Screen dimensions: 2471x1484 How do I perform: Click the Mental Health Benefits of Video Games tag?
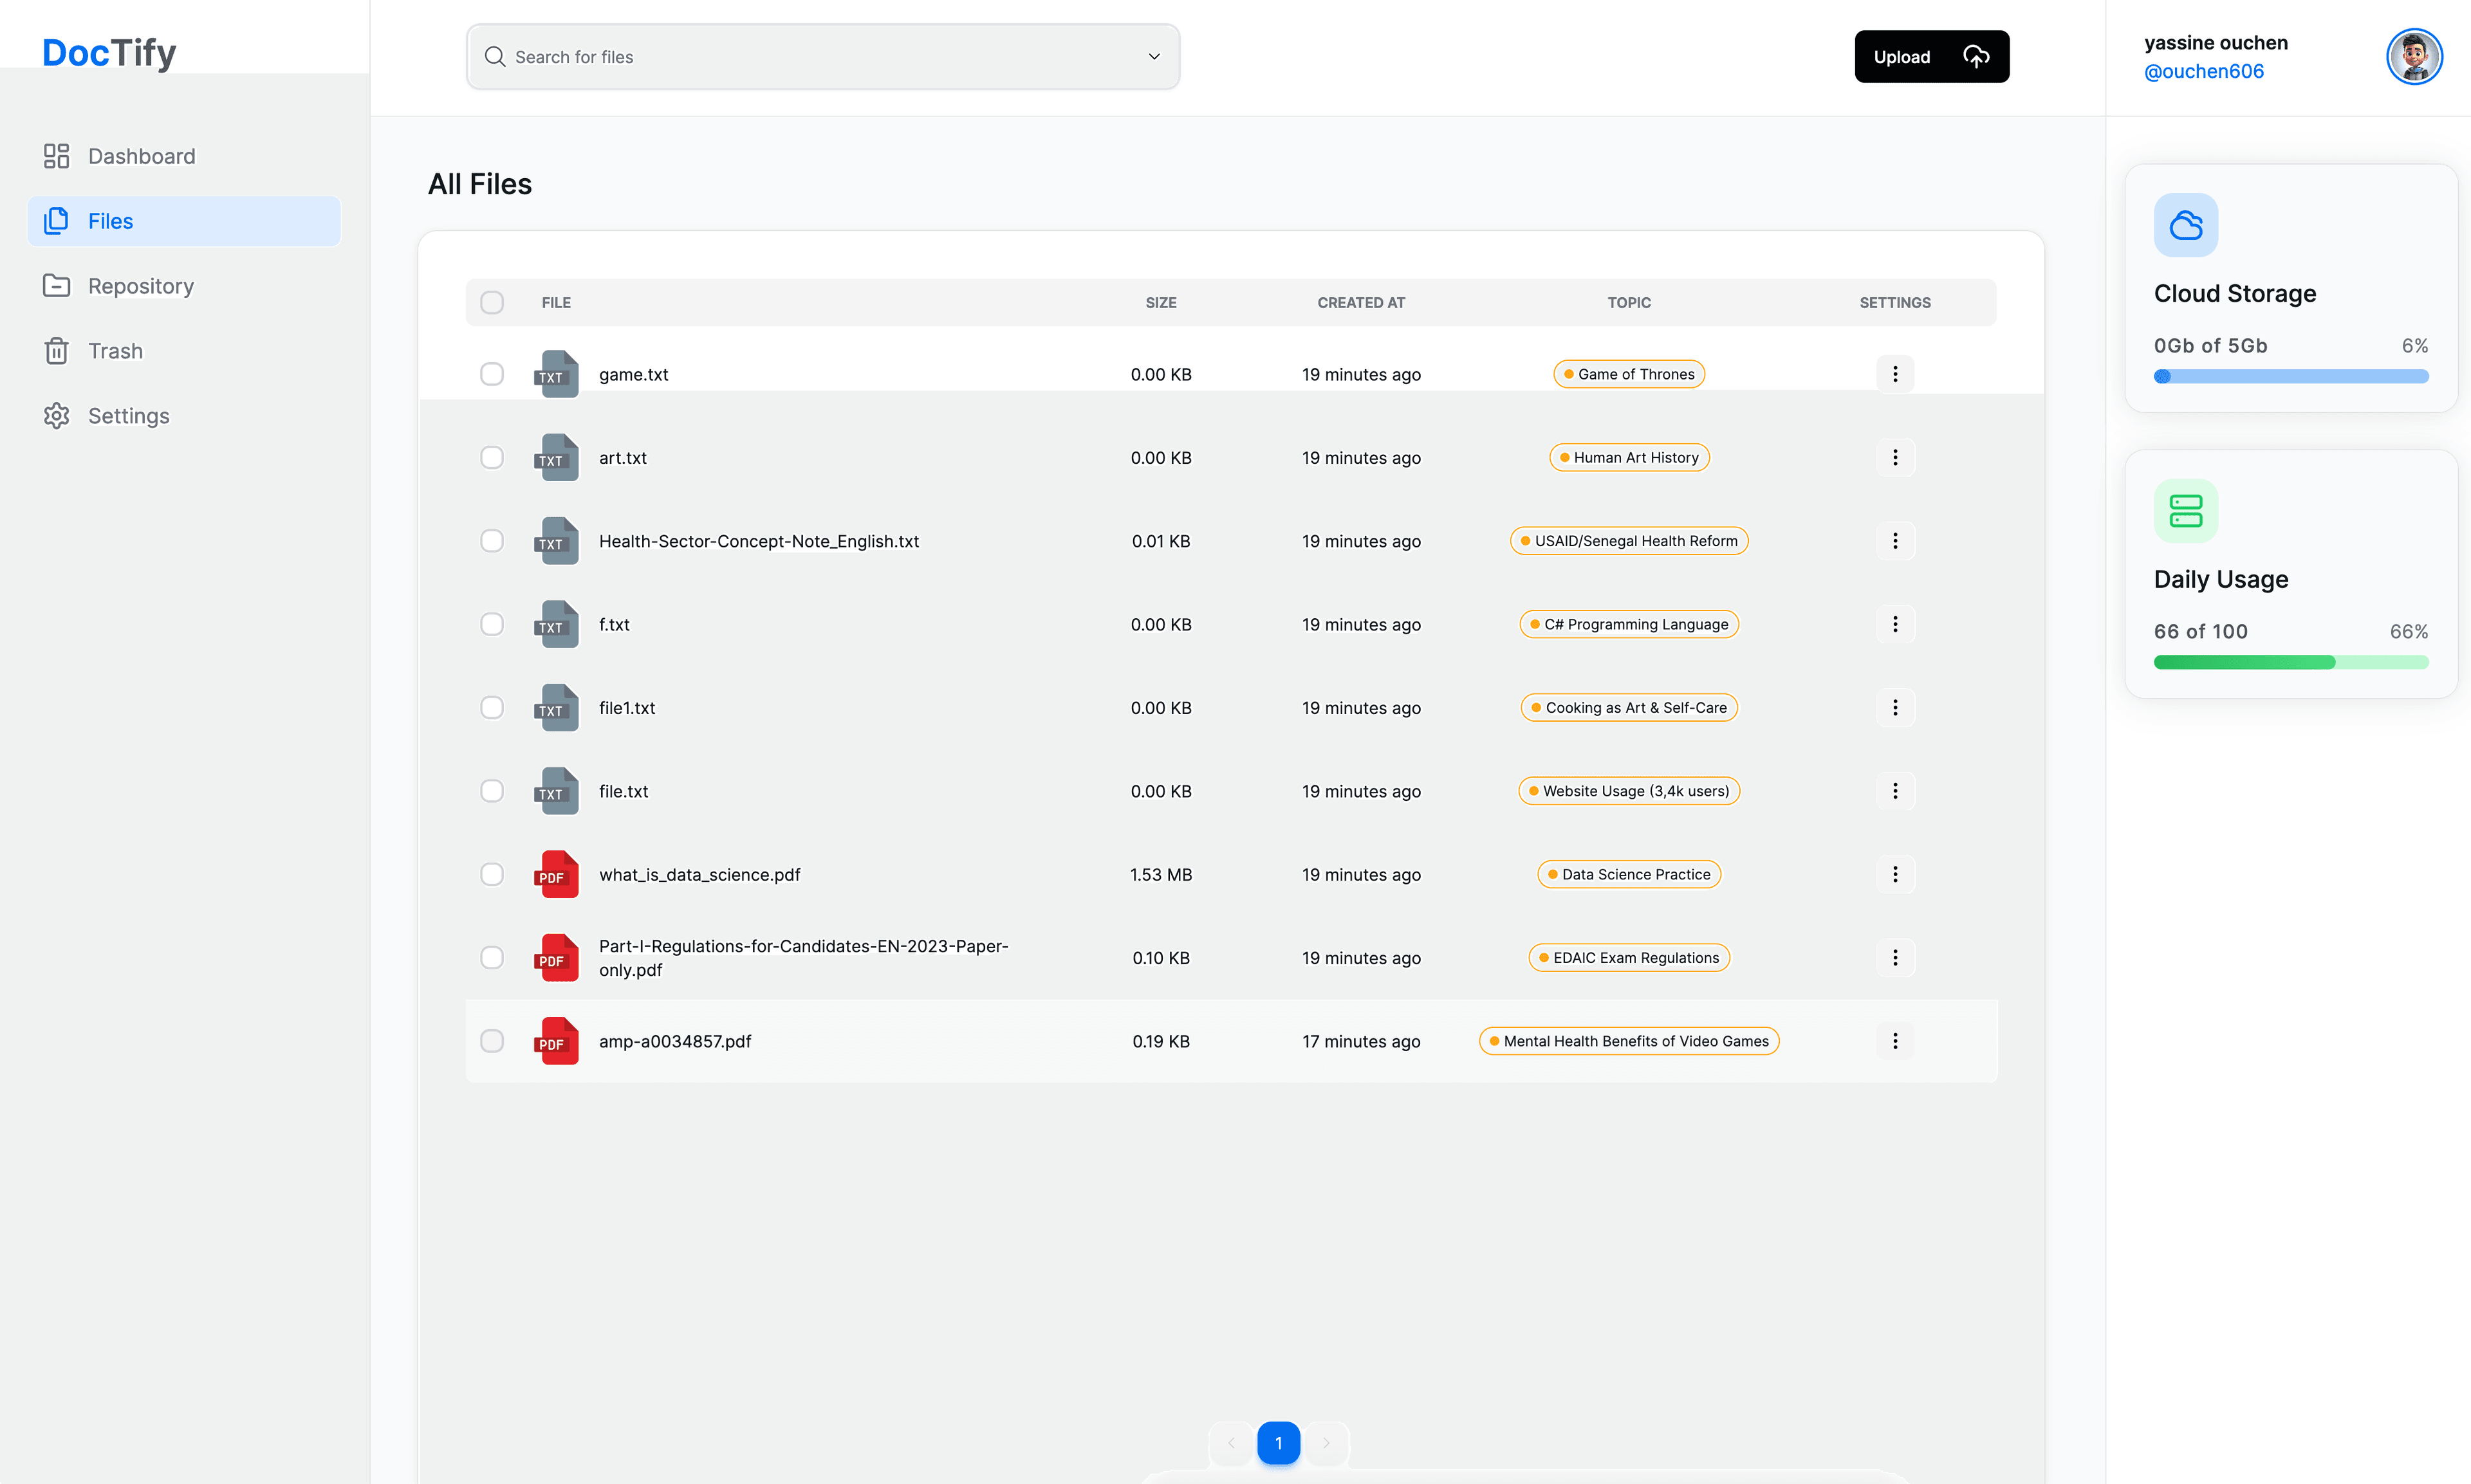[1629, 1041]
